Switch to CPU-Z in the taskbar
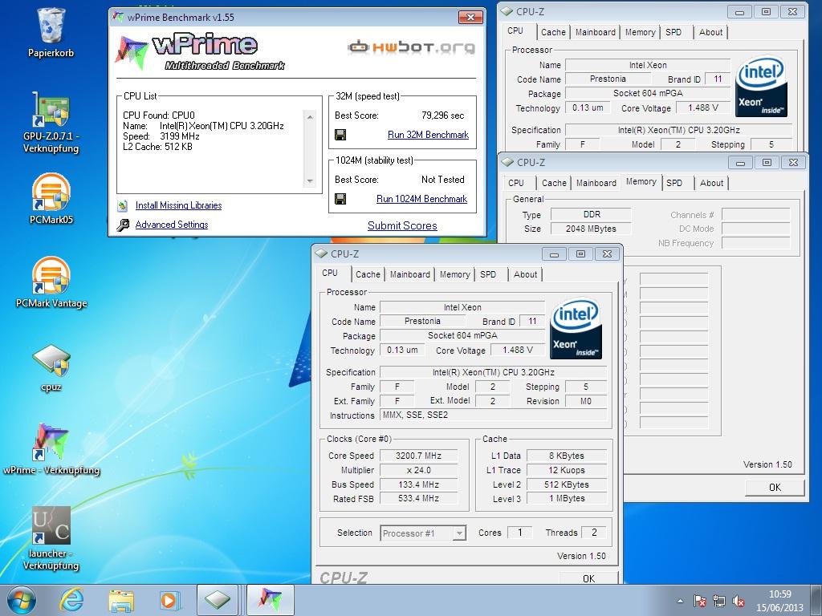Screen dimensions: 822x616 point(218,600)
